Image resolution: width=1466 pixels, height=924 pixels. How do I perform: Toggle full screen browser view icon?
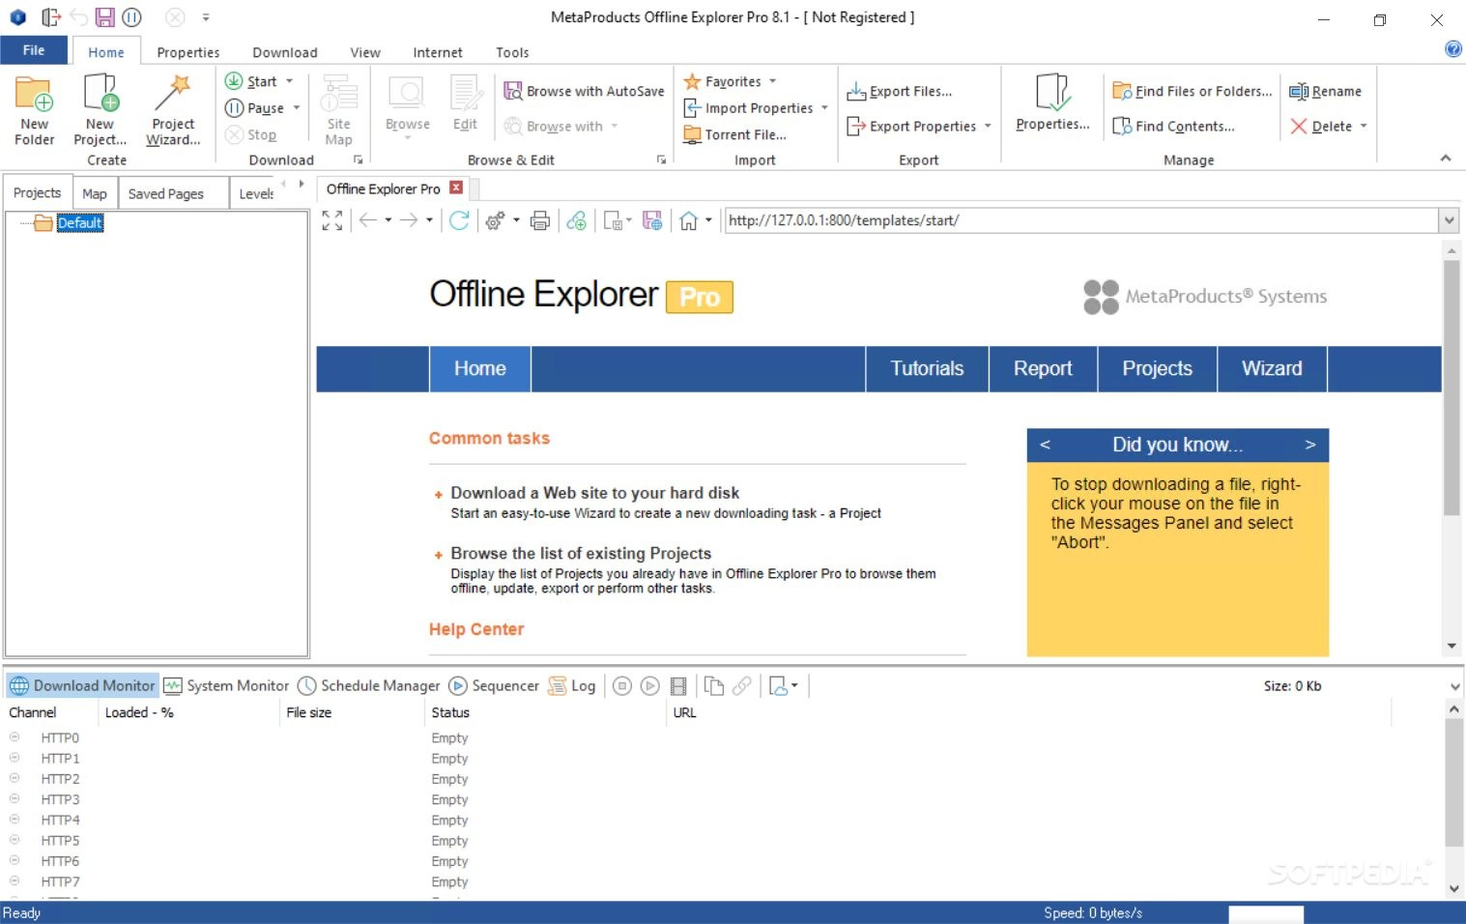pos(332,221)
